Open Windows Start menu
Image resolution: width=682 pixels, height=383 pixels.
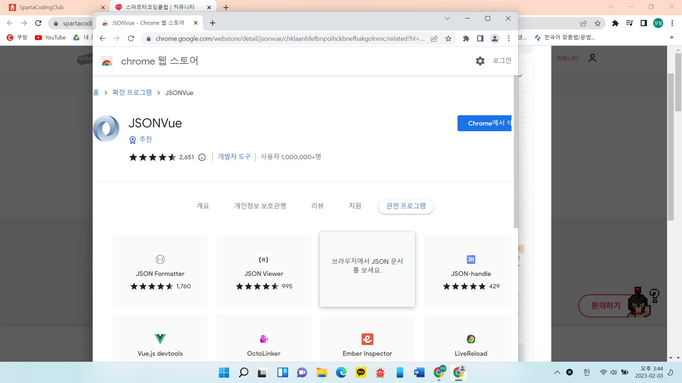pyautogui.click(x=224, y=372)
